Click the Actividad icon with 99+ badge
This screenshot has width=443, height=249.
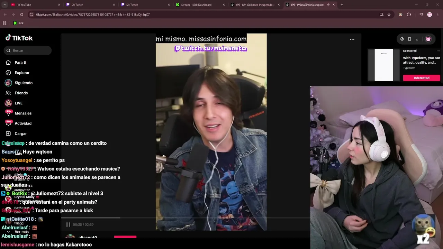click(x=8, y=123)
